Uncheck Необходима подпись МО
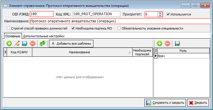 point(73,28)
